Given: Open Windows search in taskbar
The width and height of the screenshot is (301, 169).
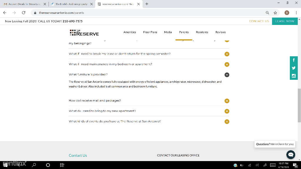Looking at the screenshot, I should (34, 165).
